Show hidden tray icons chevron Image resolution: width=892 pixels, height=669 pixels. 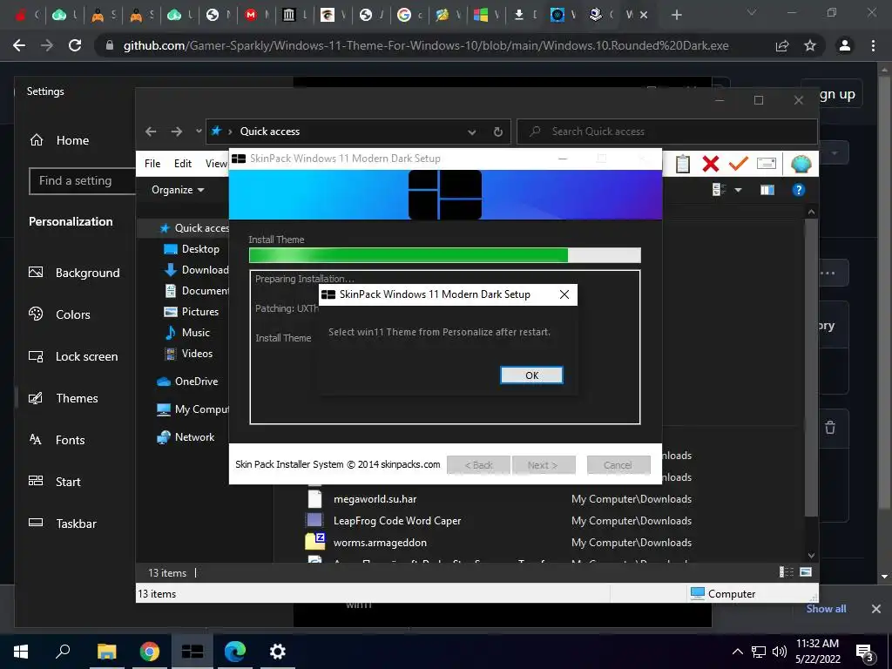(x=737, y=652)
